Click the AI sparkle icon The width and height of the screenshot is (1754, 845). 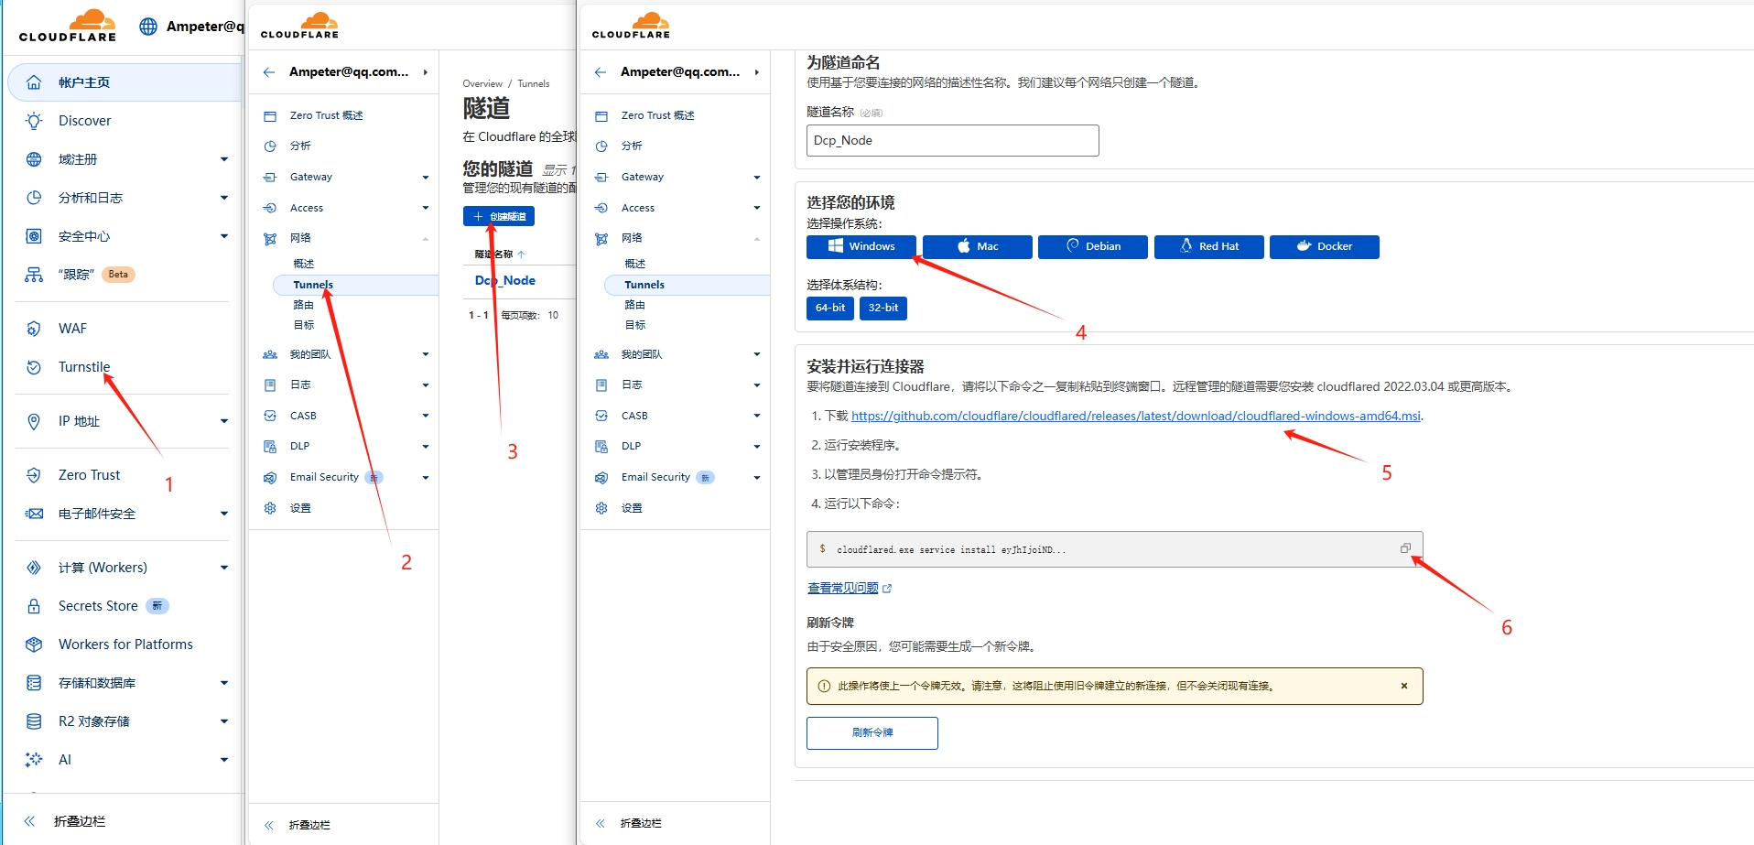point(34,760)
